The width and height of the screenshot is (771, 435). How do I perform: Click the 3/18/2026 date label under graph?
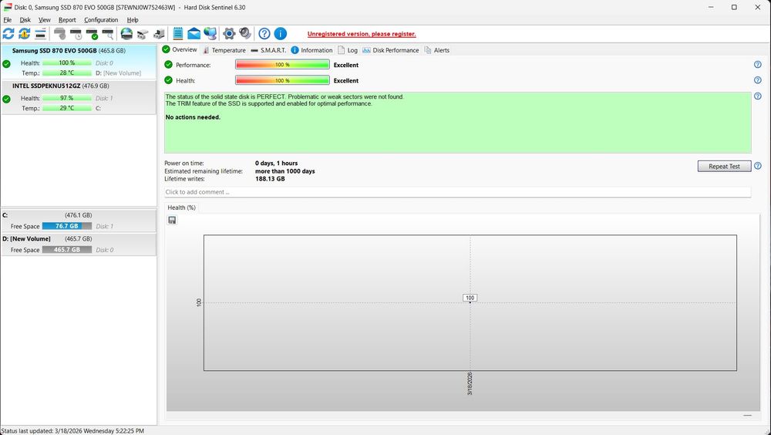470,384
